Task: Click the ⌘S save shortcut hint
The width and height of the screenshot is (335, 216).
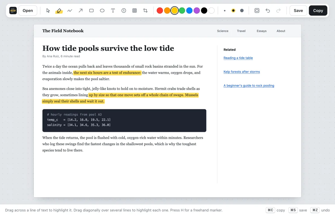Action: 298,210
